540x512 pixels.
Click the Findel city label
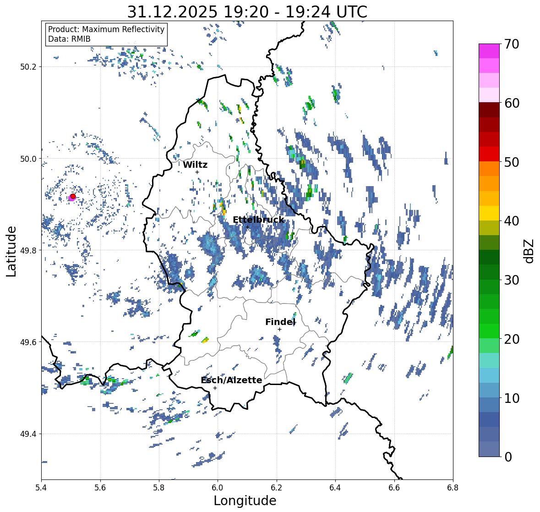click(280, 322)
